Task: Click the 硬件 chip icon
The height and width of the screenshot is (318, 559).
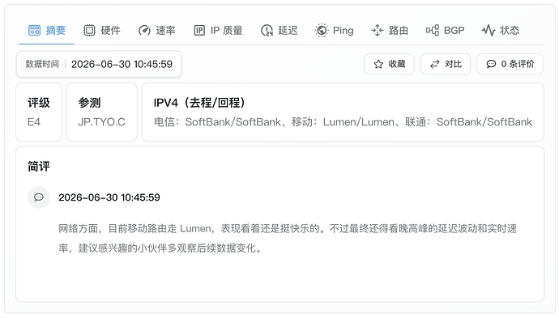Action: (89, 30)
